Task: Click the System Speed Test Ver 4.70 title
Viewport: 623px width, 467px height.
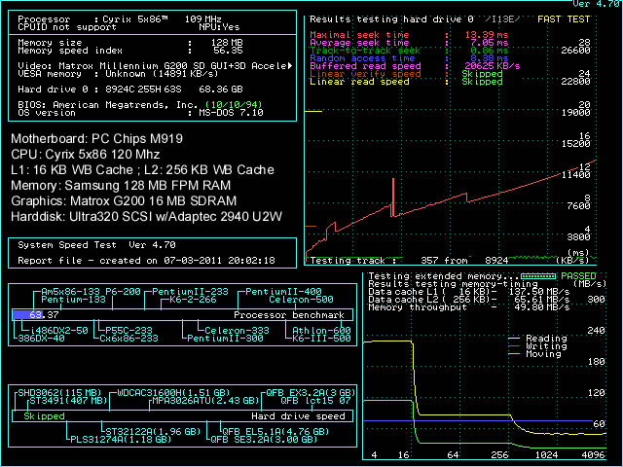Action: pyautogui.click(x=97, y=245)
